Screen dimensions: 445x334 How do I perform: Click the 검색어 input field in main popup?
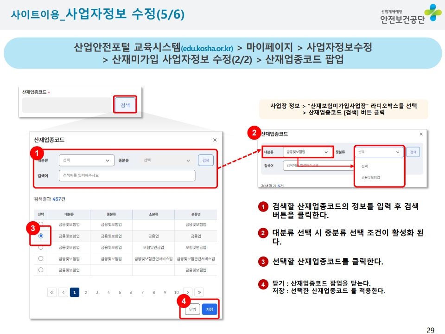point(127,176)
